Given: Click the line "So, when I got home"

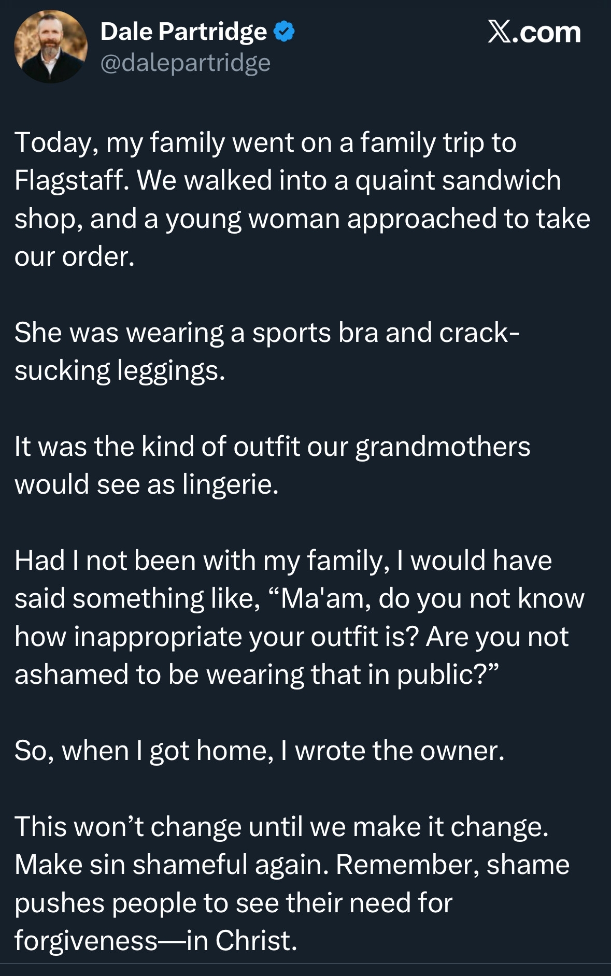Looking at the screenshot, I should 259,751.
